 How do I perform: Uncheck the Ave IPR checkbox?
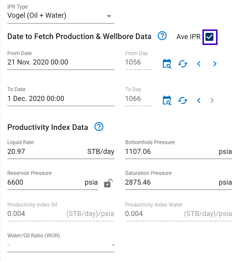[x=210, y=37]
